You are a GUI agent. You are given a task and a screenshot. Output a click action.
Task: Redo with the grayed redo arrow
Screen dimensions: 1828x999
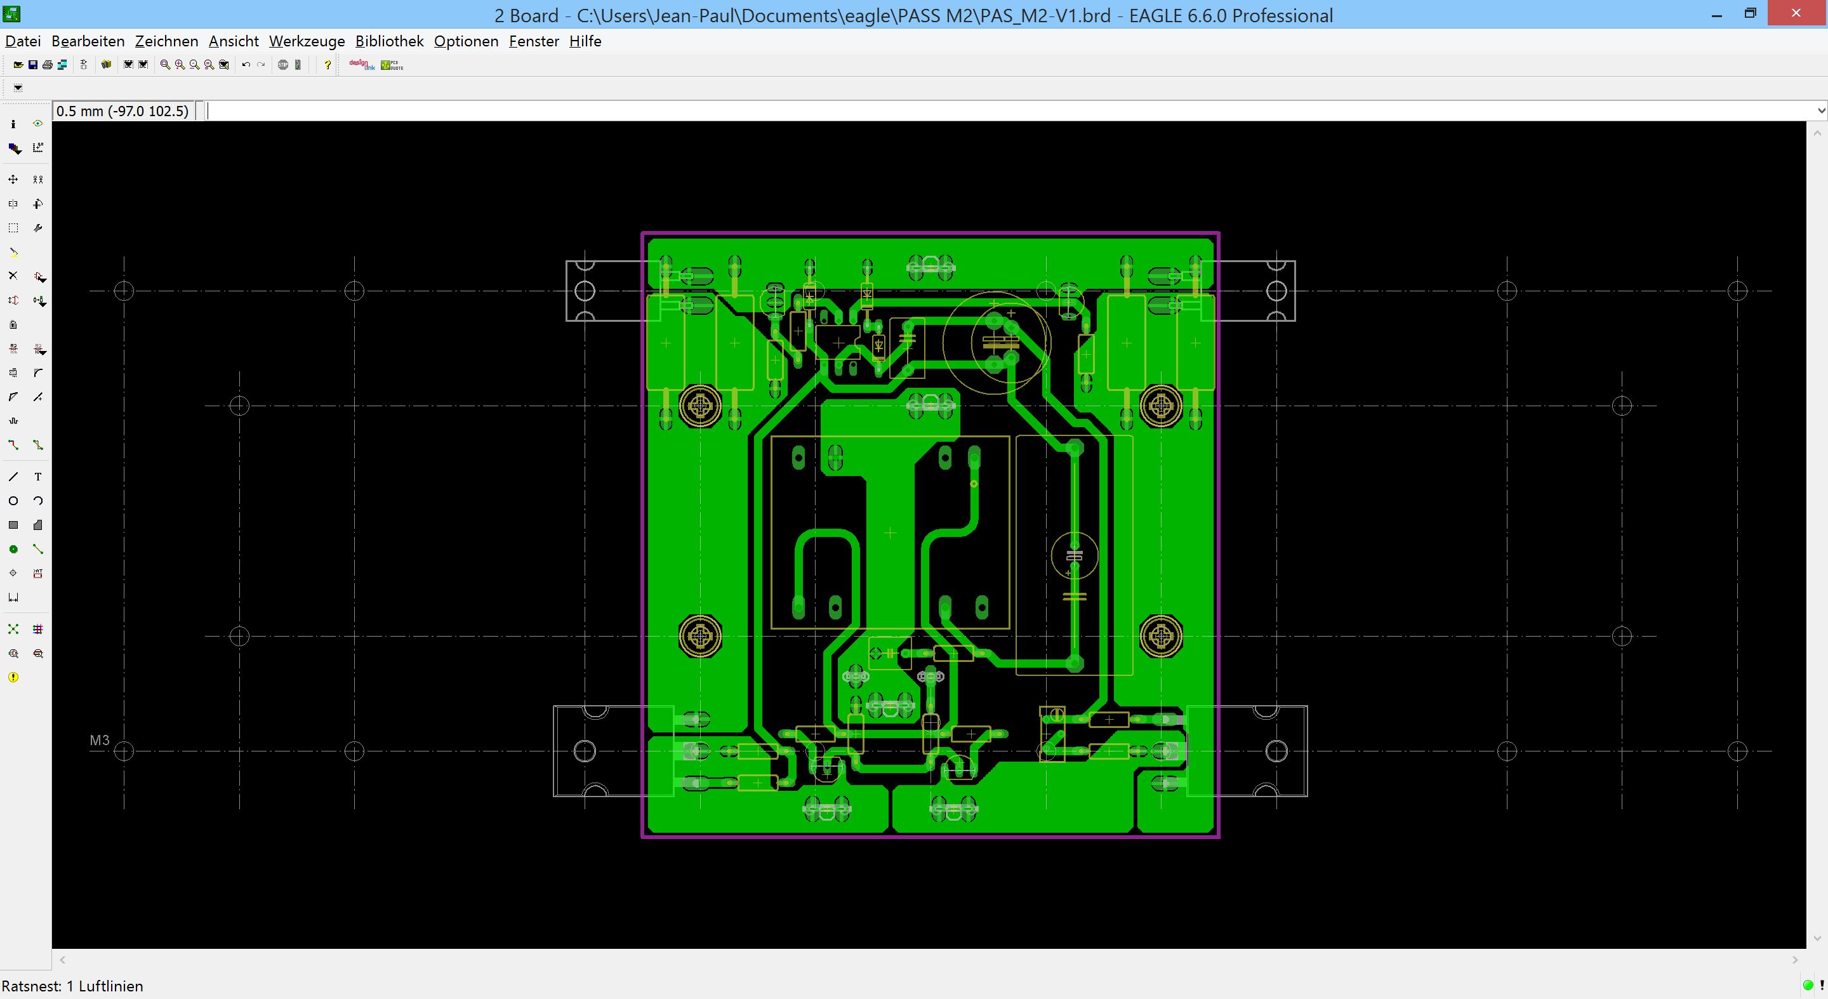(261, 65)
